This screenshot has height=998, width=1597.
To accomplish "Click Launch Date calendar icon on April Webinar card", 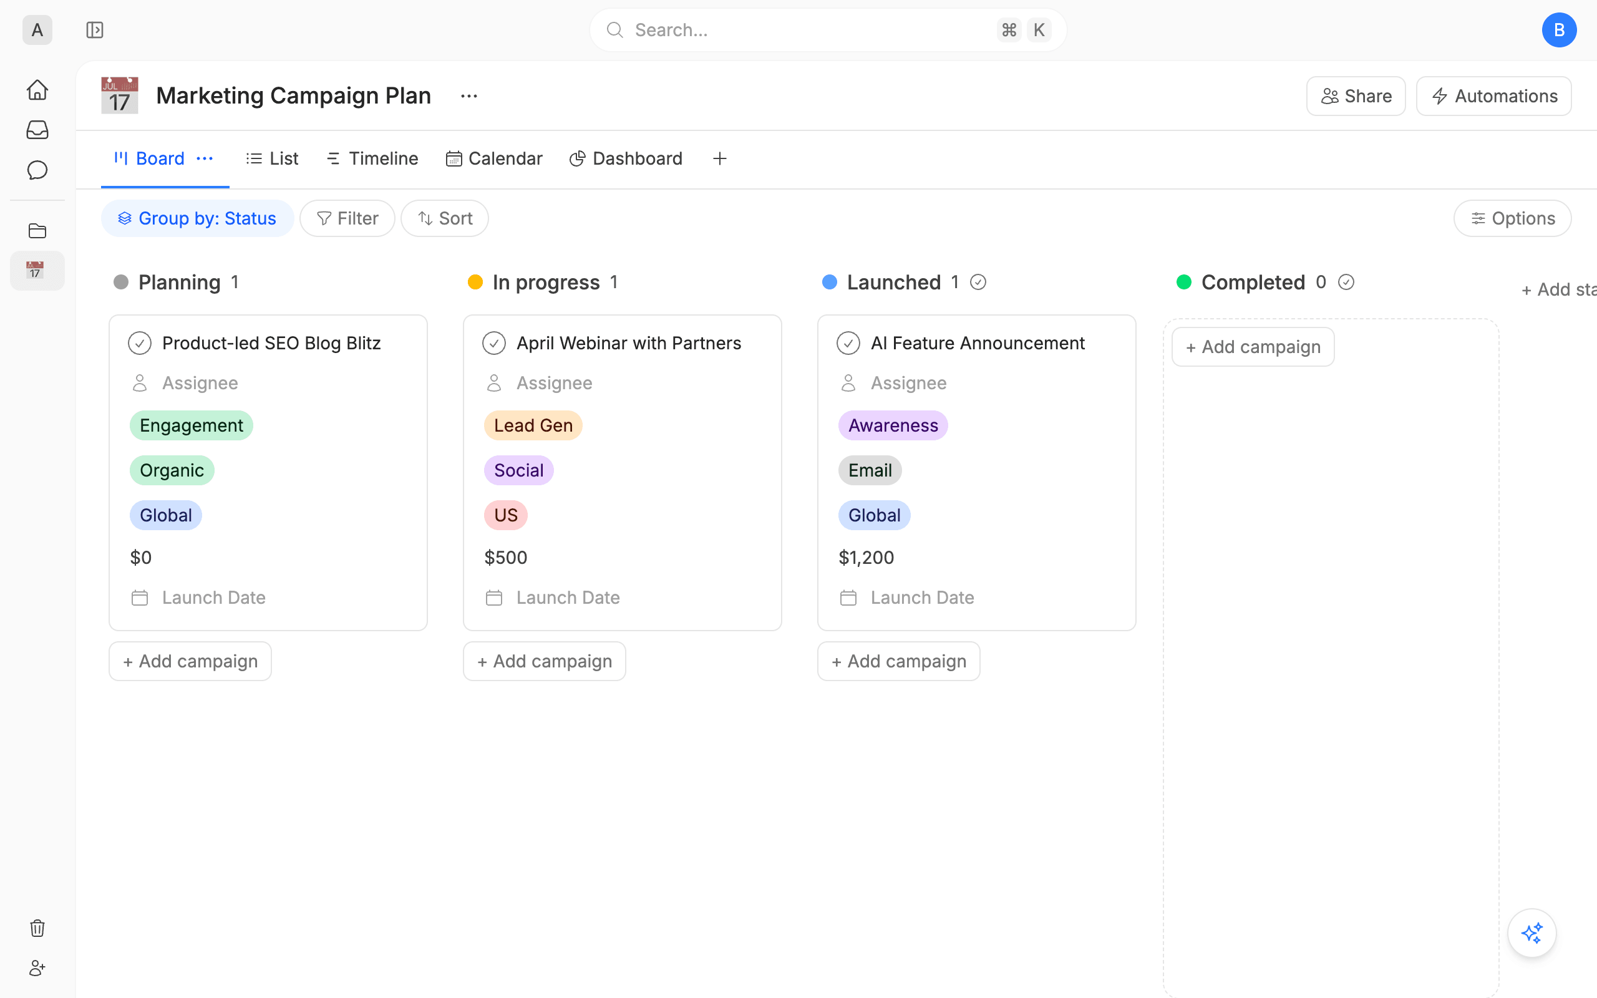I will [494, 598].
